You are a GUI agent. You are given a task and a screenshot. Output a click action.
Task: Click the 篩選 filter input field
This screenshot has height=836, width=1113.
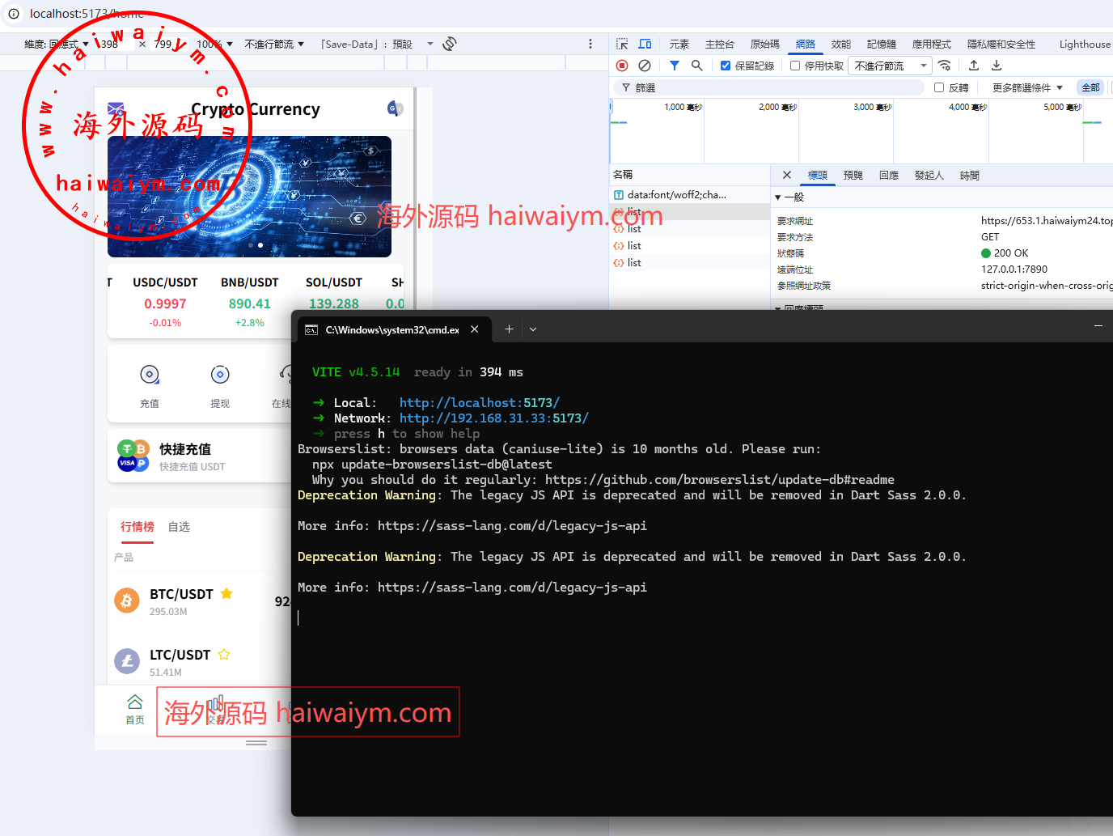777,87
